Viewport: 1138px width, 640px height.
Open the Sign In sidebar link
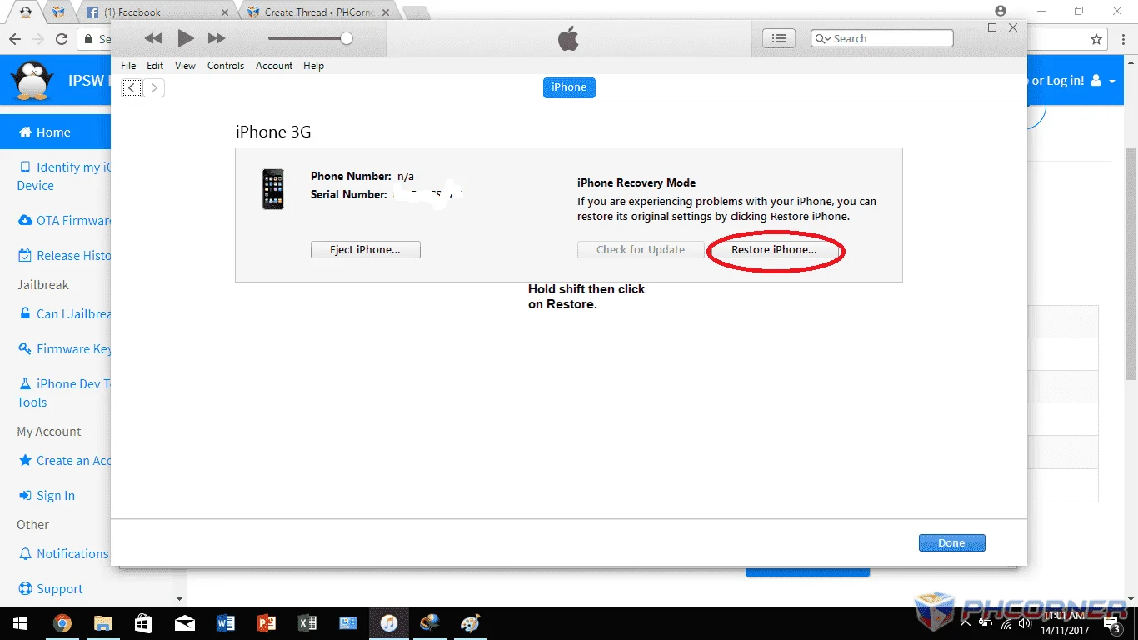pos(46,496)
